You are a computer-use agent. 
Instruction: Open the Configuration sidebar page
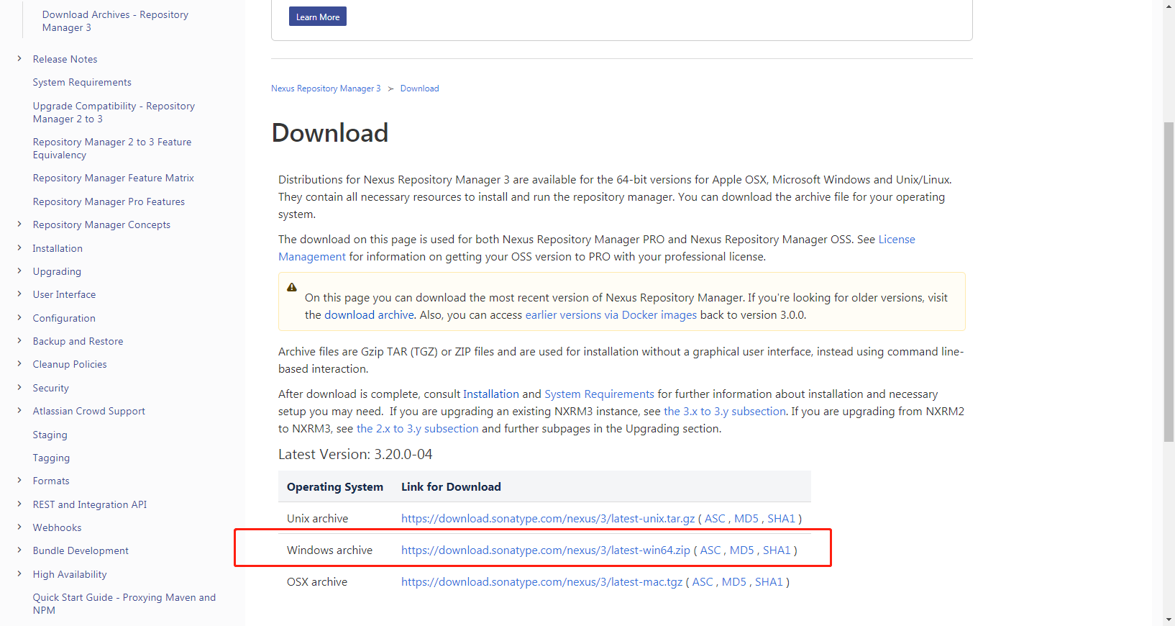point(64,318)
